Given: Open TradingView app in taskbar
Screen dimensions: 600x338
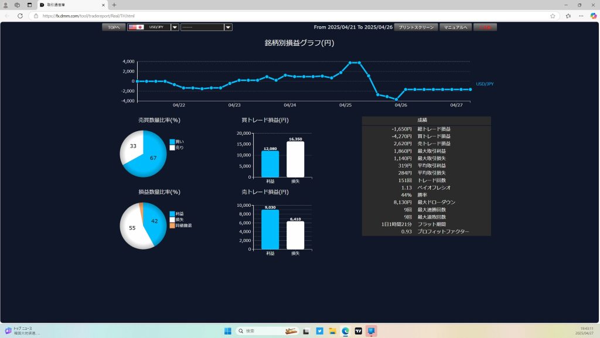Looking at the screenshot, I should [x=358, y=331].
